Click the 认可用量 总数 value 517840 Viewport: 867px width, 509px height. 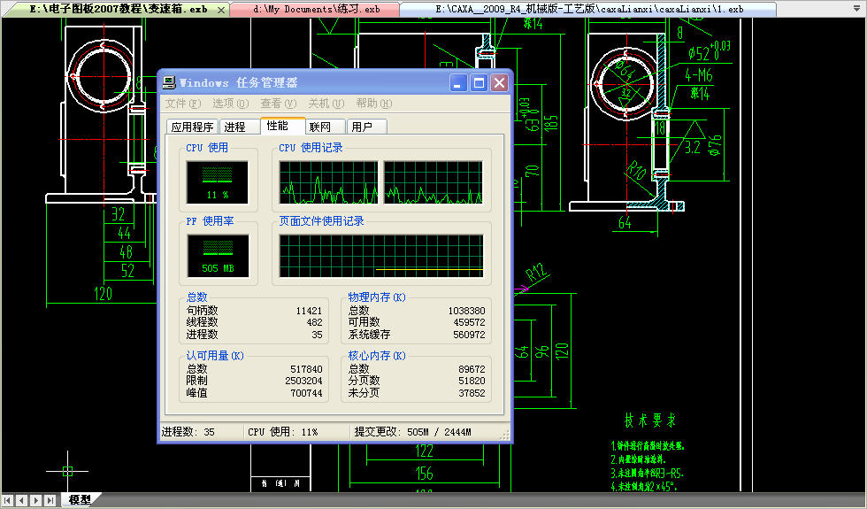point(306,369)
